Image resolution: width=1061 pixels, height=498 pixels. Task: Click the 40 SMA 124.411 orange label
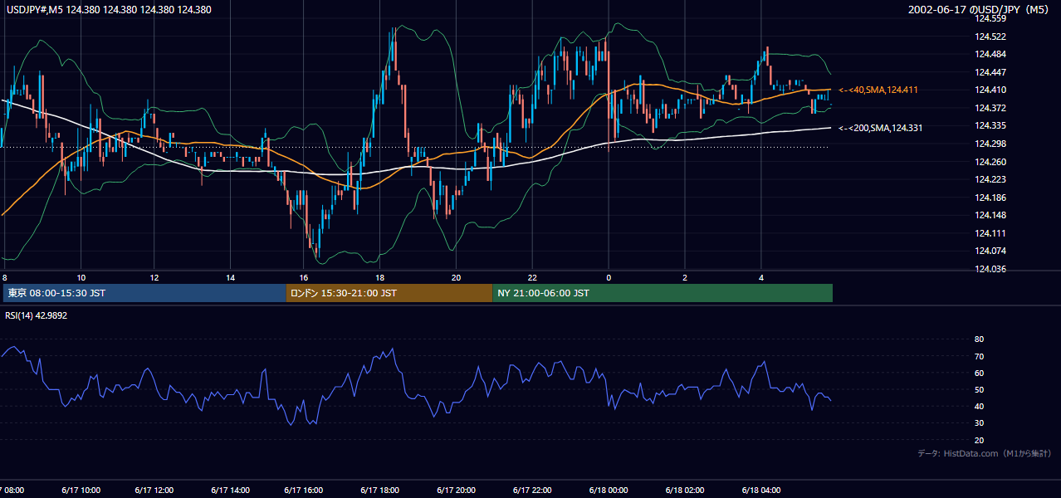(878, 90)
